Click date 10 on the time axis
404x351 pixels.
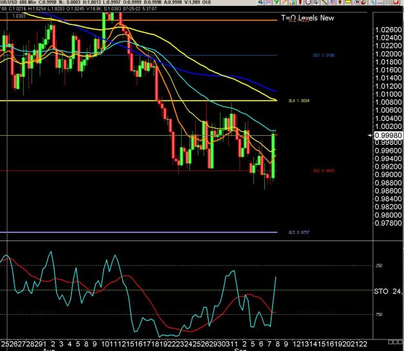(105, 343)
